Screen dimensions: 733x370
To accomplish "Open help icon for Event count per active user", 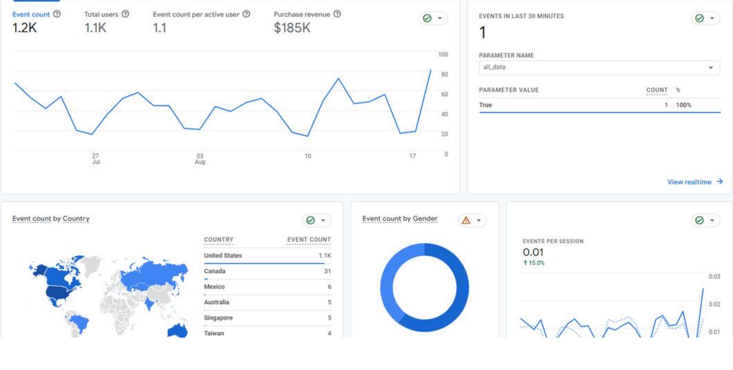I will coord(246,14).
